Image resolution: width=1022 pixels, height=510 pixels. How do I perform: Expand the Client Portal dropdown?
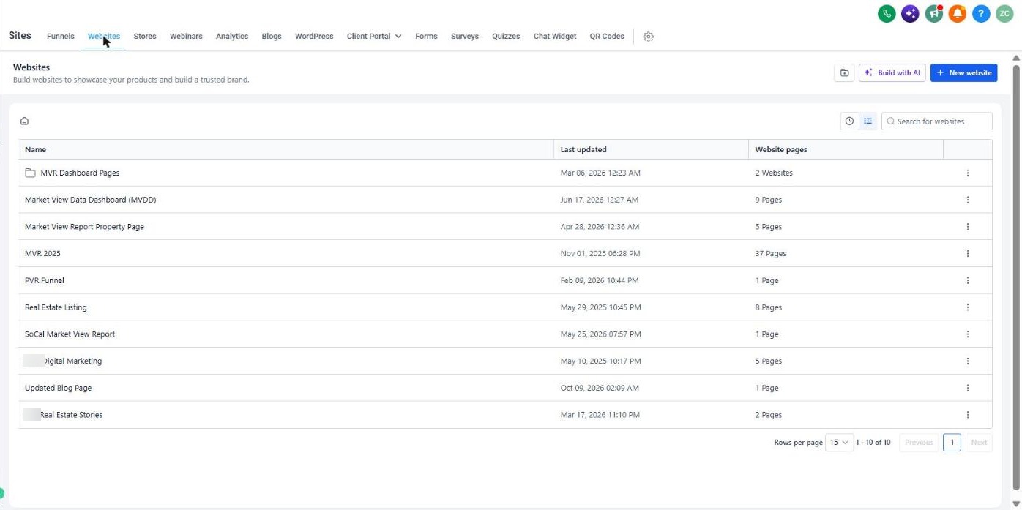tap(374, 37)
